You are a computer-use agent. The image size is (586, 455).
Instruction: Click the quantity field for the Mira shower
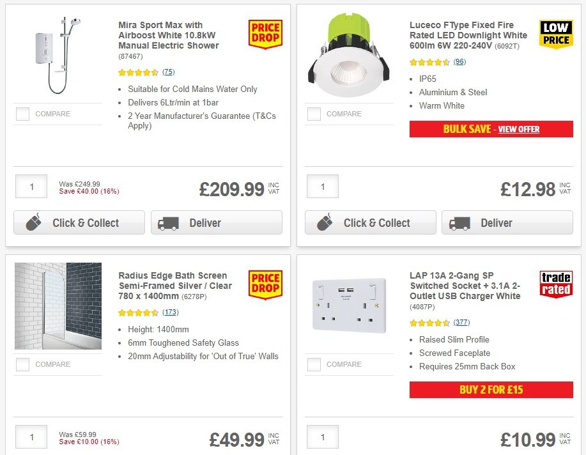[31, 187]
